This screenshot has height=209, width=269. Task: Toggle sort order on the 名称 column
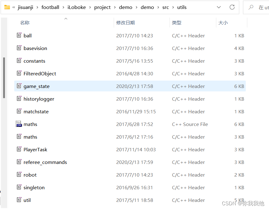click(x=25, y=22)
